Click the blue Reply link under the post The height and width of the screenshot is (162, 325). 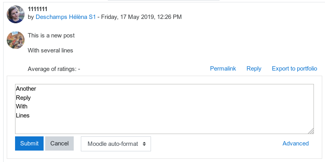click(254, 69)
